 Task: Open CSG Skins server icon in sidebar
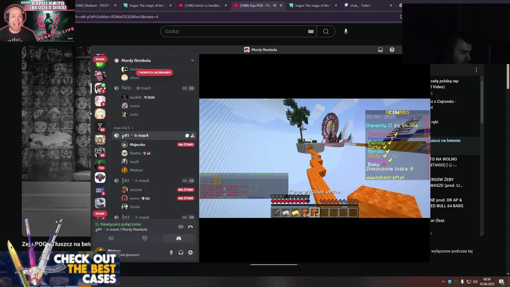click(x=100, y=190)
